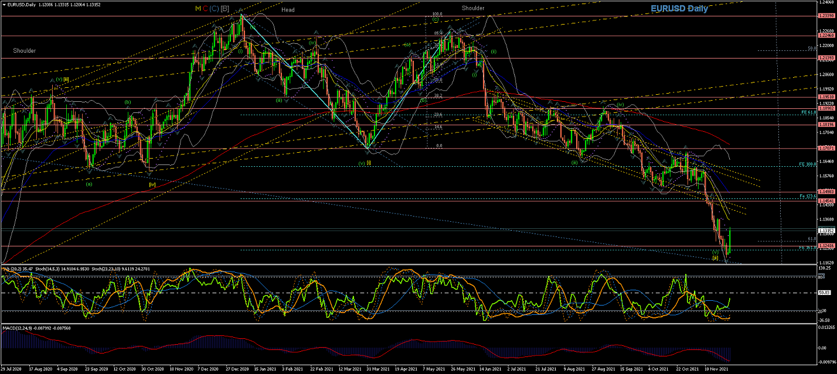Click the yellow '[iv]' wave label
This screenshot has width=837, height=374.
tap(152, 184)
